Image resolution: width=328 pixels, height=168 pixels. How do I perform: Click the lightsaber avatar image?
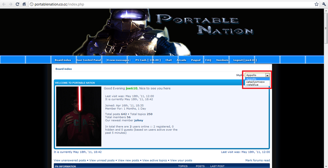click(79, 116)
